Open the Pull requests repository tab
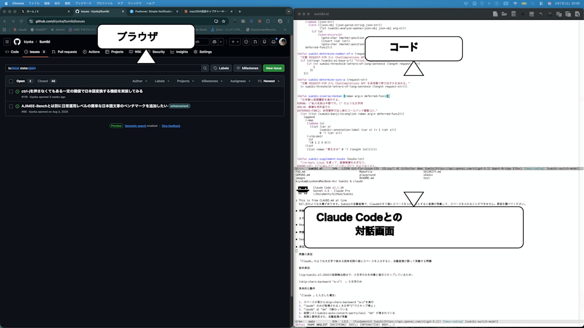The image size is (584, 328). tap(64, 52)
